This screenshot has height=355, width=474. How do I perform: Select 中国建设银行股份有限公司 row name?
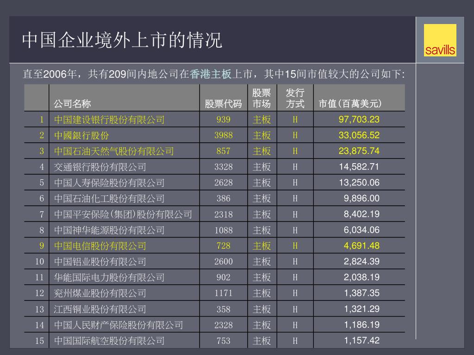tap(109, 120)
